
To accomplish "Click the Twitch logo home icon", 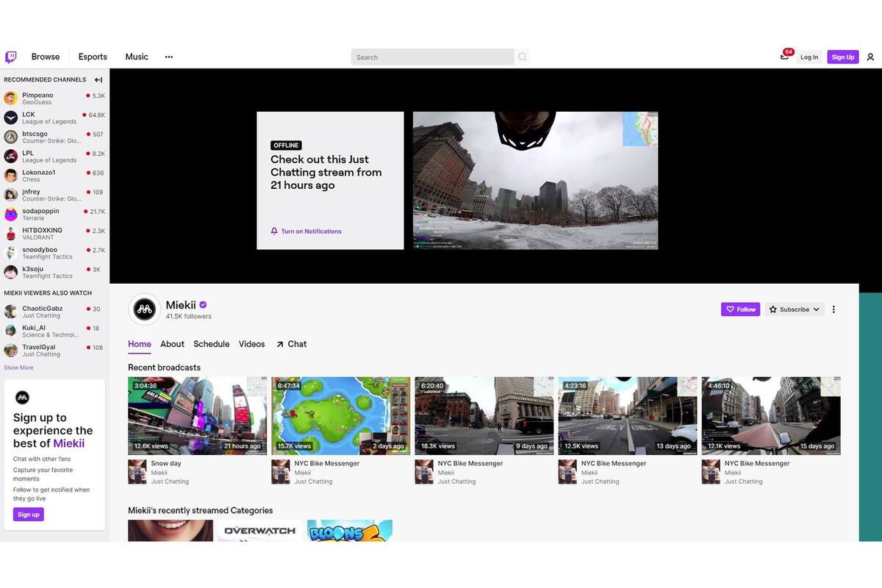I will [11, 57].
